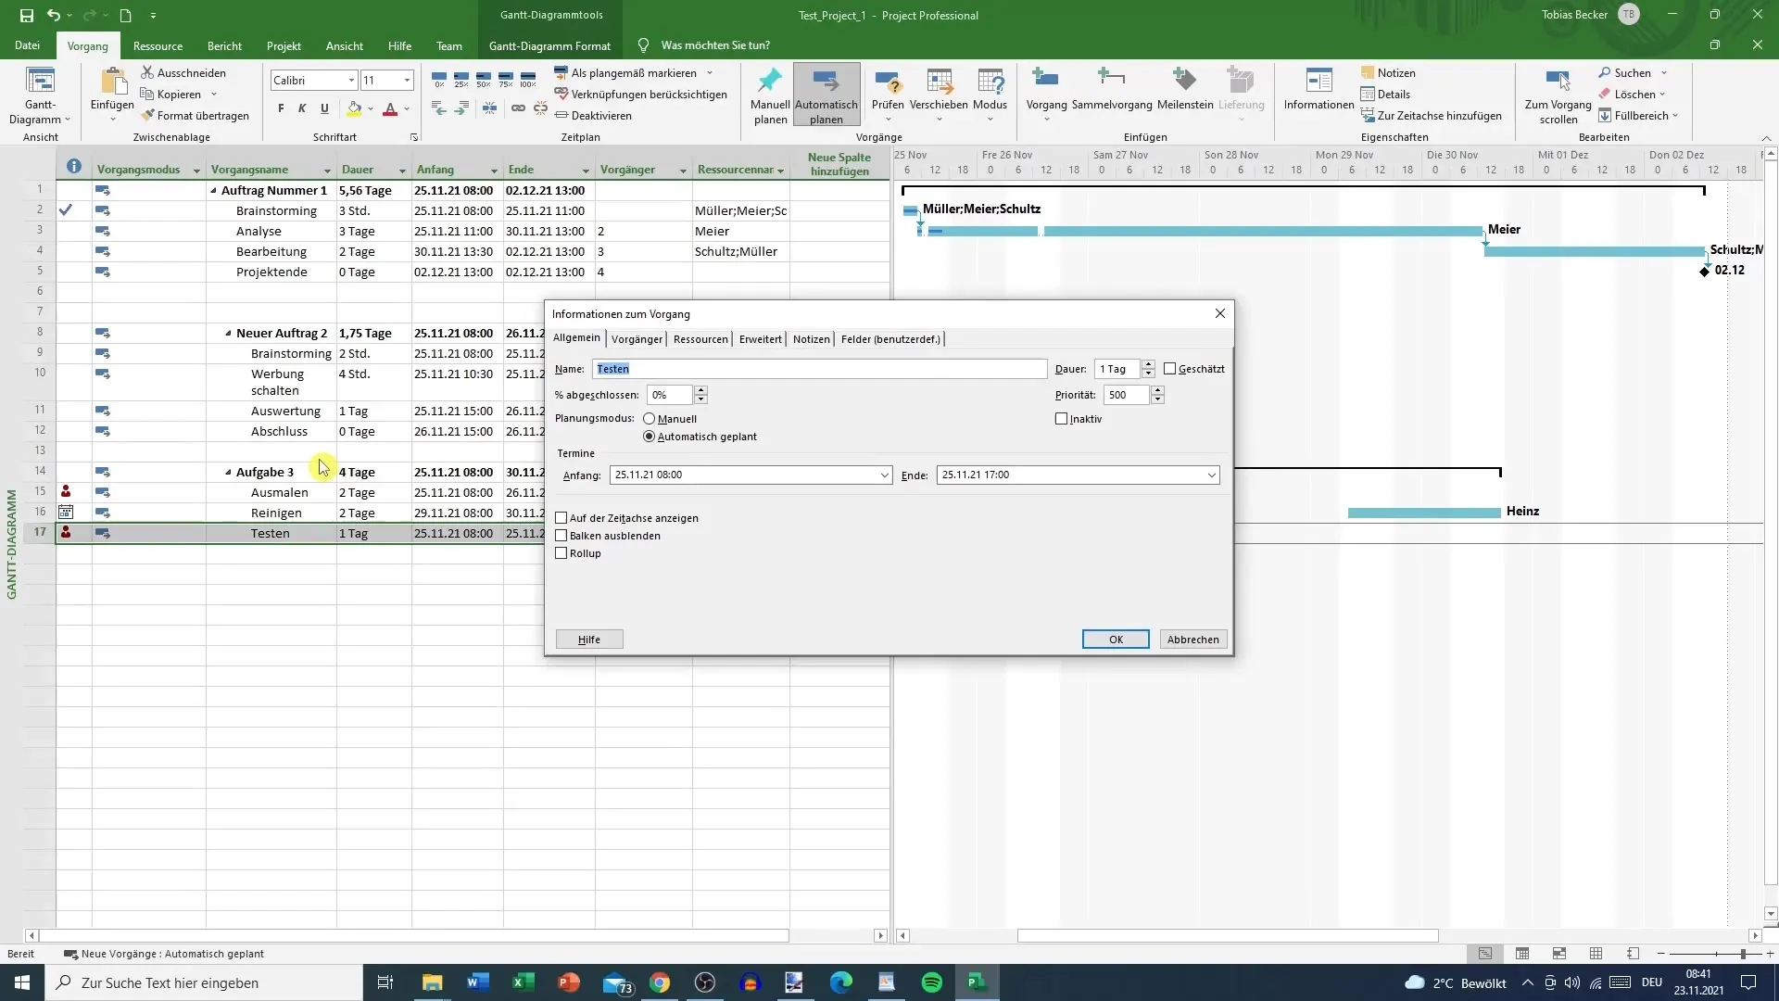Image resolution: width=1779 pixels, height=1001 pixels.
Task: Switch to Ressourcen dialog tab
Action: click(700, 339)
